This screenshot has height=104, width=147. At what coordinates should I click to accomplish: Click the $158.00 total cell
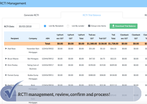(x=102, y=44)
